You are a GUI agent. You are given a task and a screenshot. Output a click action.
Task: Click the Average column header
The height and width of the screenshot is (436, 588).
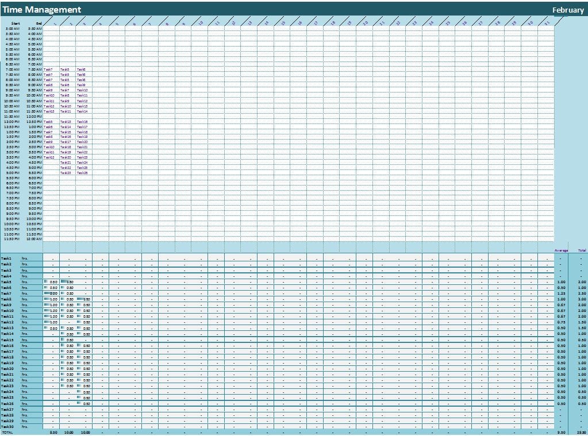(560, 250)
